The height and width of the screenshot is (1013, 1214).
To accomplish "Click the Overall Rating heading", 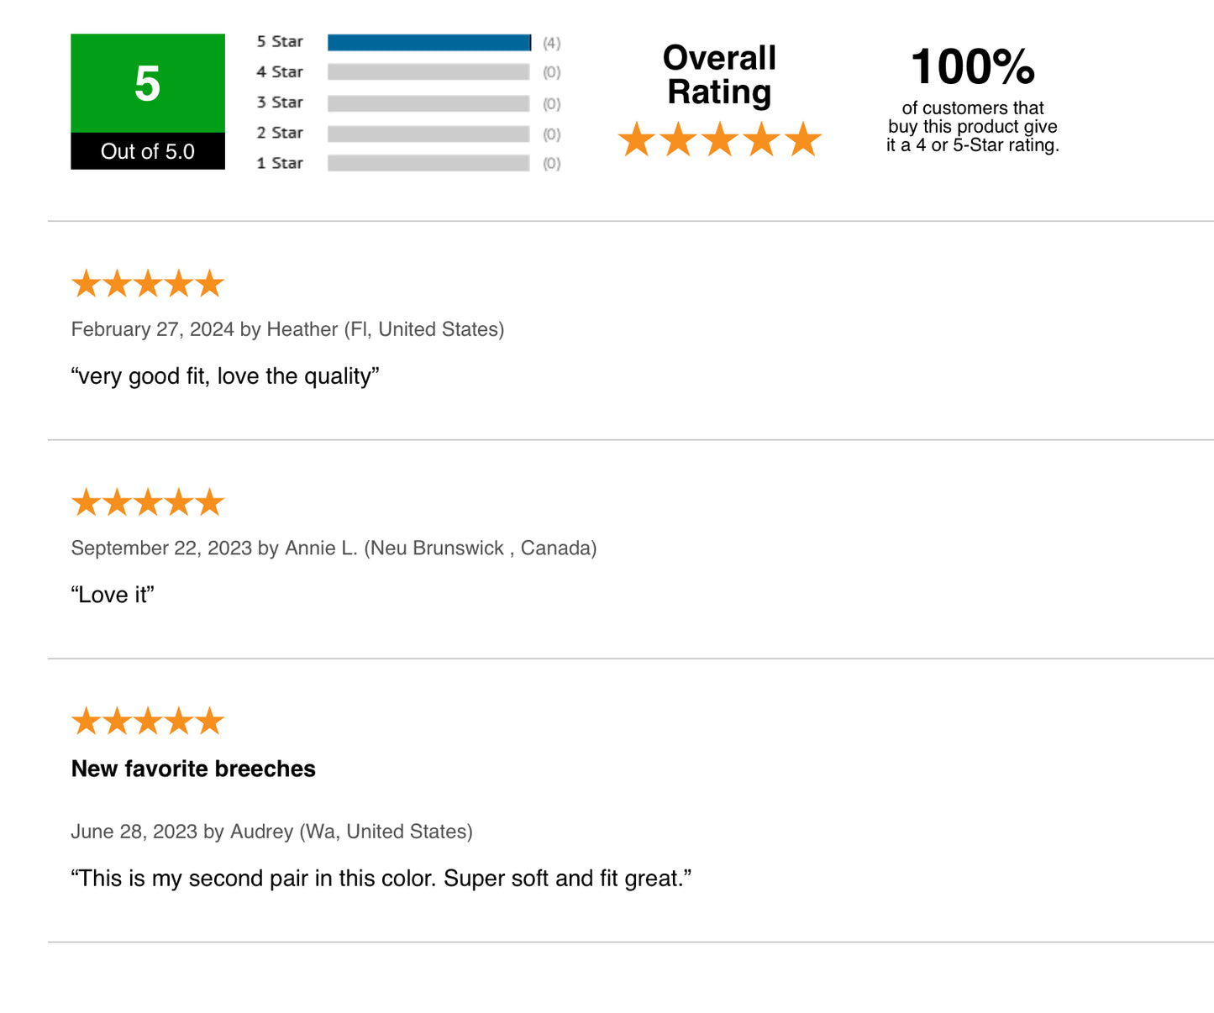I will click(x=719, y=75).
